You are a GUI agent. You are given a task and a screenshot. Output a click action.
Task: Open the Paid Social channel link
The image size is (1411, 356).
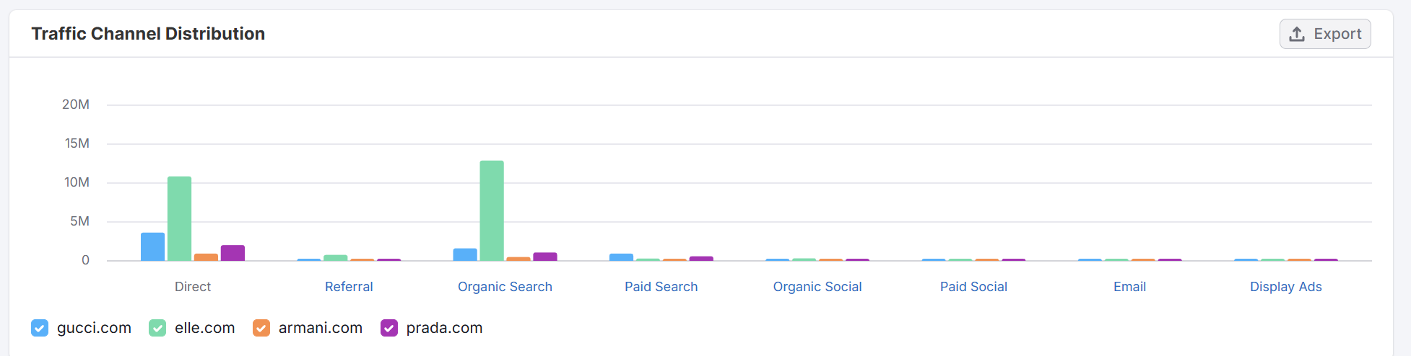point(973,287)
